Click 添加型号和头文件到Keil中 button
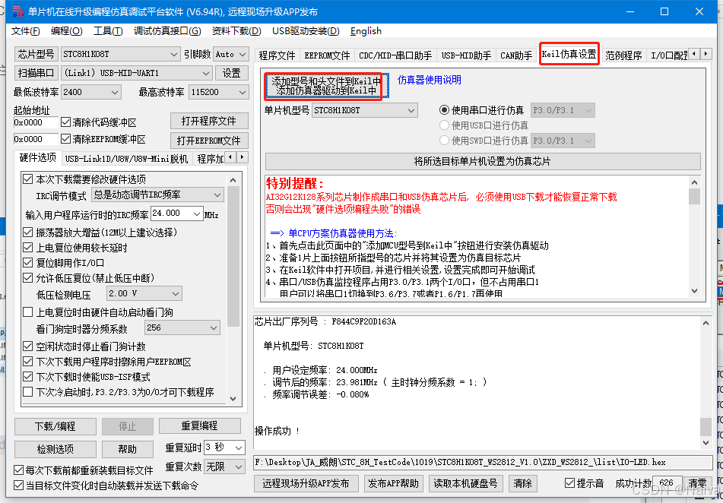 (326, 86)
